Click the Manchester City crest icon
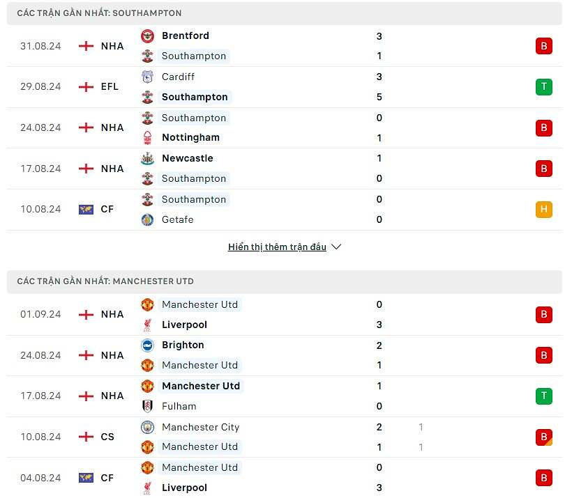Viewport: 565px width, 498px height. tap(147, 427)
